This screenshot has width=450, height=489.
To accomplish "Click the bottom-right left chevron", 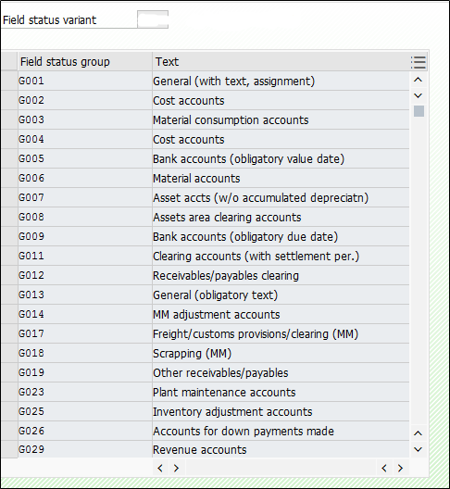I will tap(384, 468).
